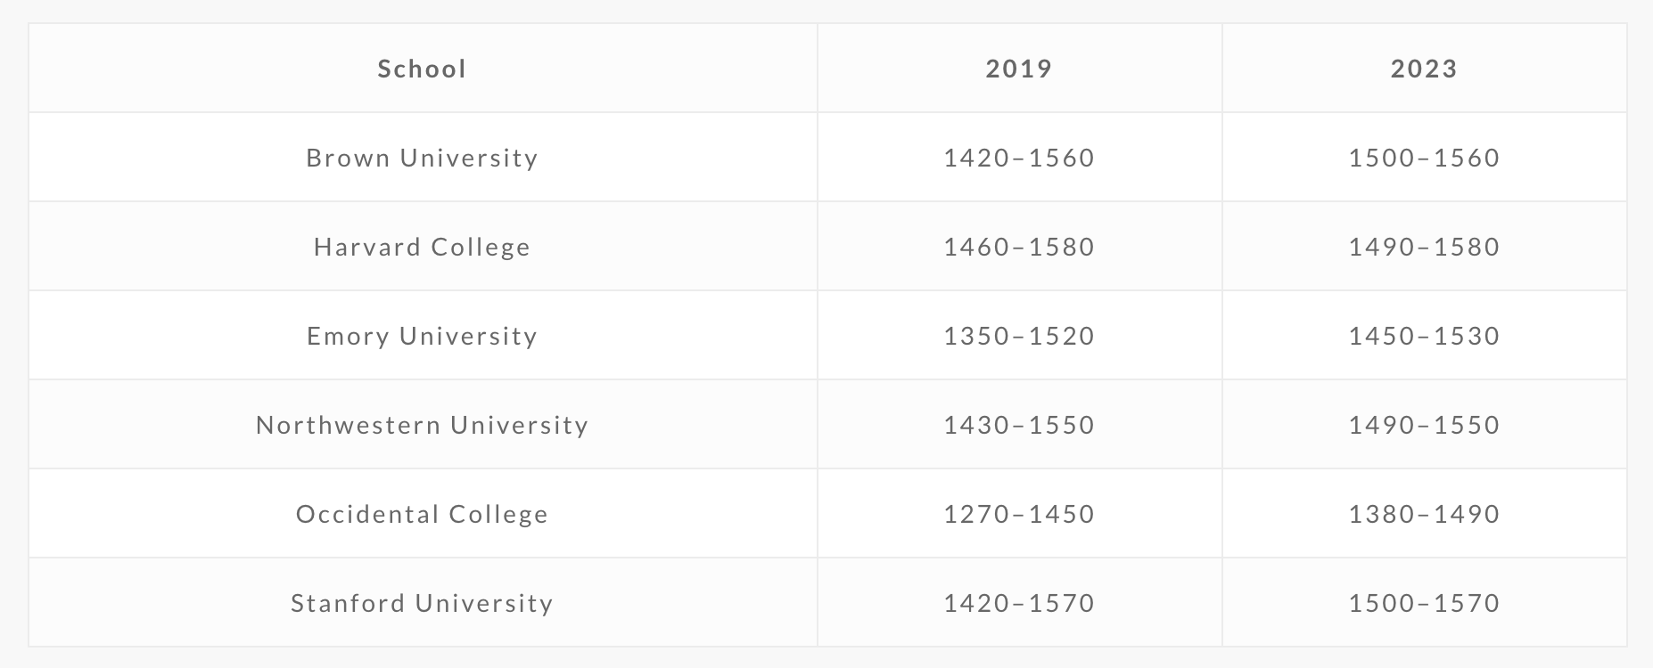The image size is (1653, 668).
Task: Click Harvard's 2019 score range 1460–1580
Action: [1019, 247]
